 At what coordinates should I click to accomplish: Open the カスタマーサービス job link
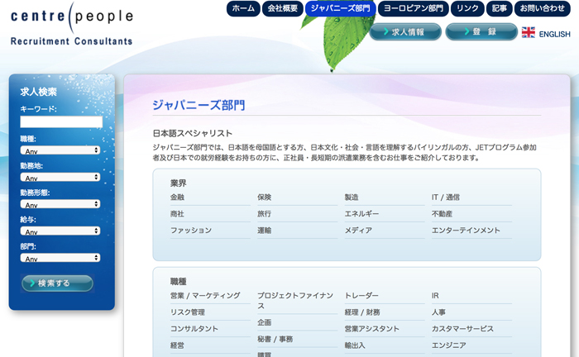[462, 329]
